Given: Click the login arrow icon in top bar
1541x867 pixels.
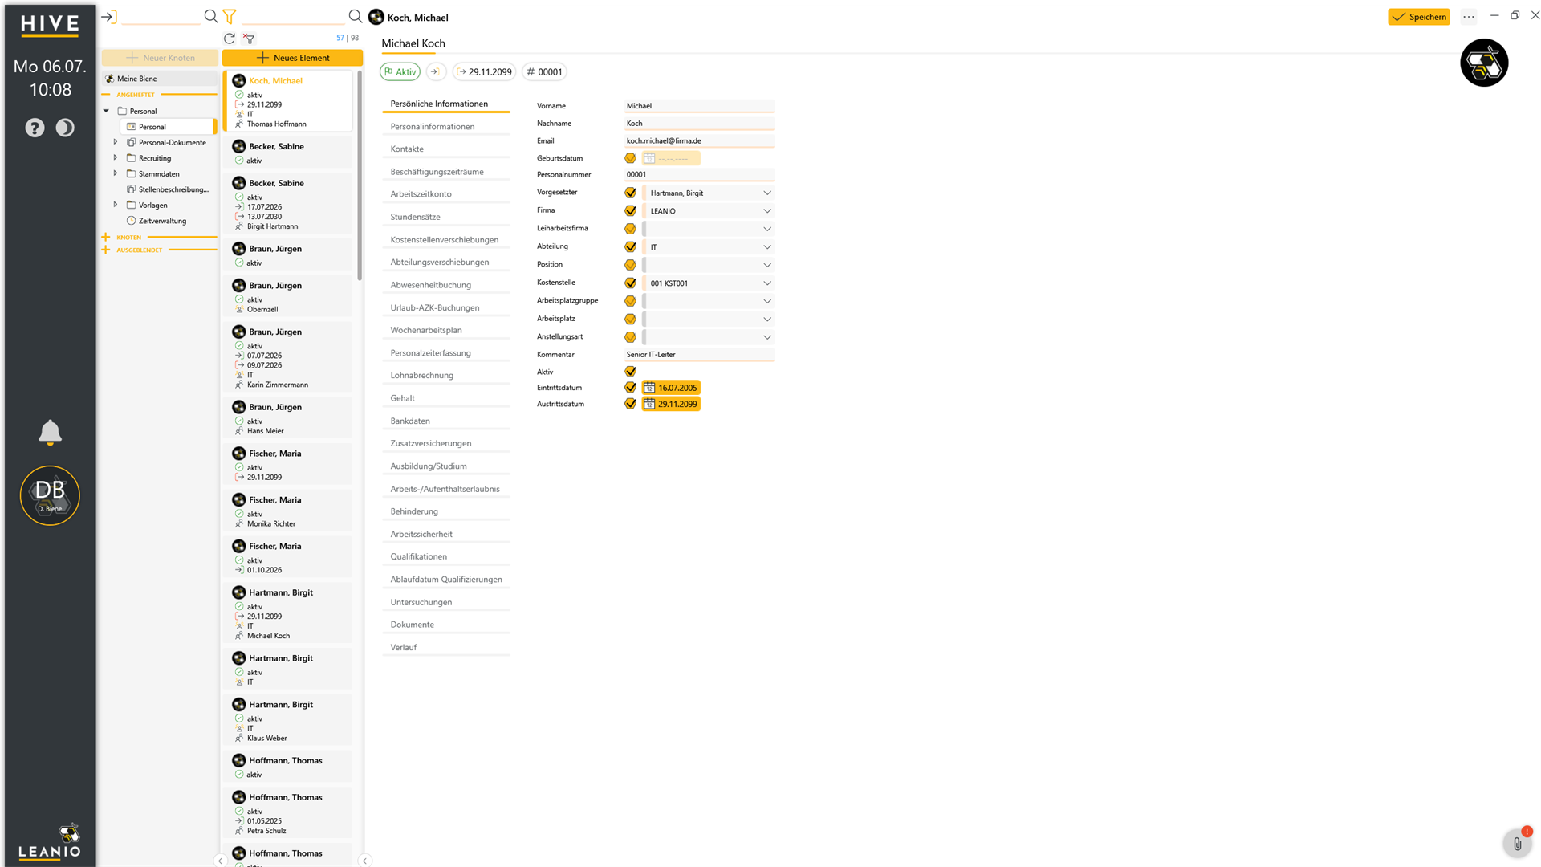Looking at the screenshot, I should pyautogui.click(x=109, y=17).
